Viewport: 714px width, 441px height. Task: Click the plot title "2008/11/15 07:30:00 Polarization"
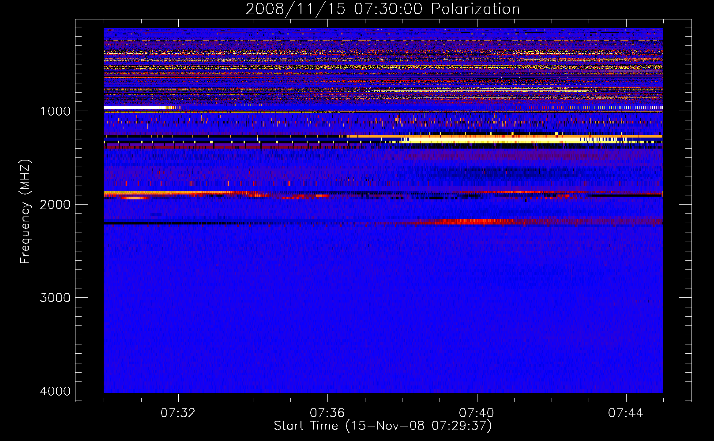click(x=383, y=9)
